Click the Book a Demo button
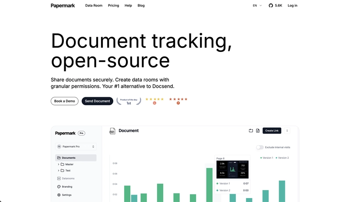350x202 pixels. coord(64,101)
